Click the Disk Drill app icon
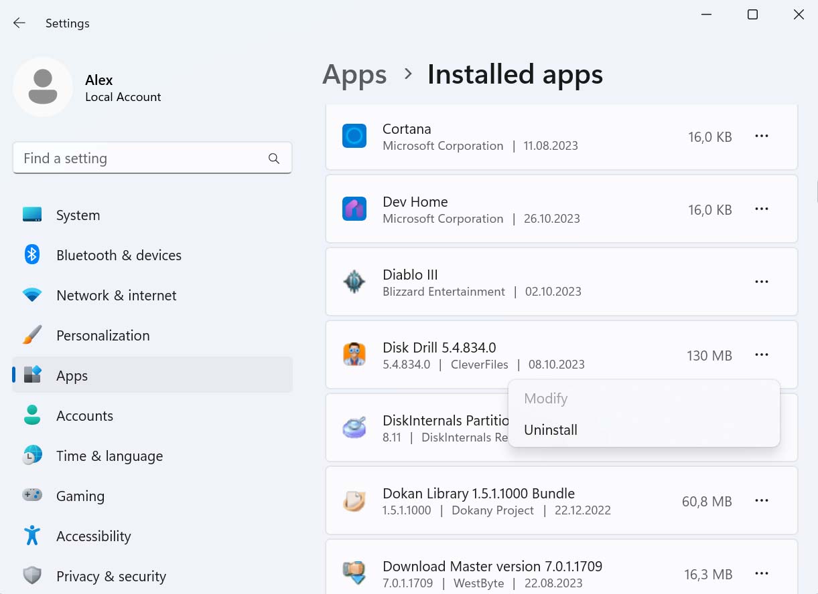Image resolution: width=818 pixels, height=594 pixels. (354, 355)
